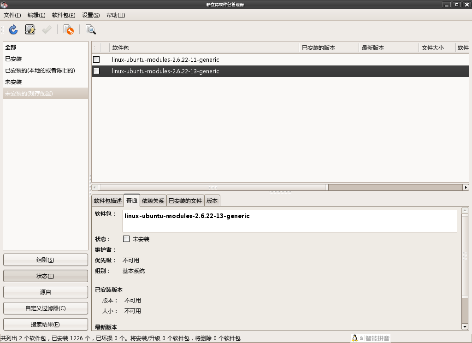
Task: Click the package list horizontal scrollbar thumb
Action: click(x=213, y=187)
